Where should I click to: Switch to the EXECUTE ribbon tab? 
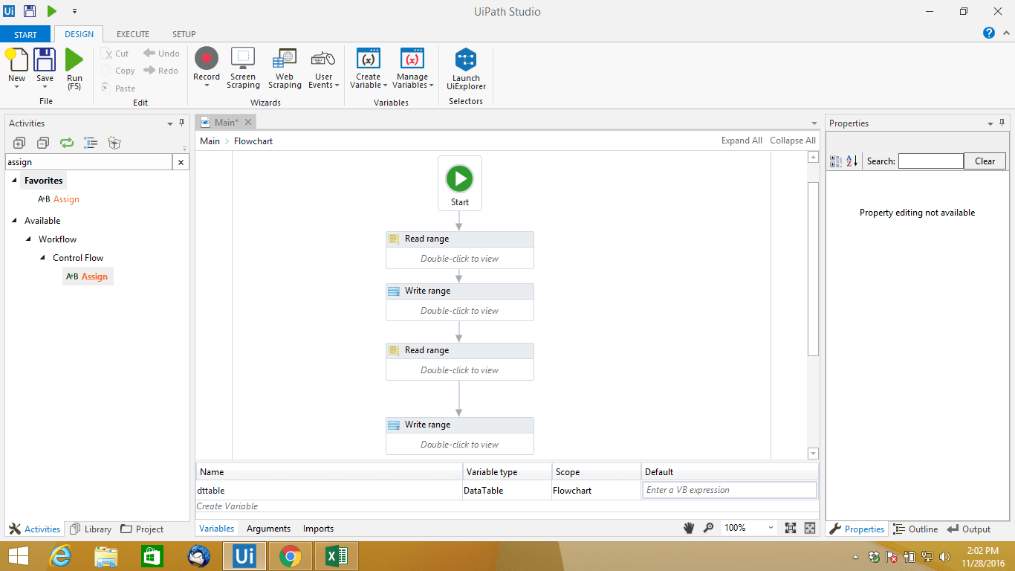(133, 34)
